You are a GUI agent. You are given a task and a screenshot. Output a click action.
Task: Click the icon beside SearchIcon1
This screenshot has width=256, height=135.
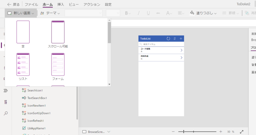pos(24,90)
